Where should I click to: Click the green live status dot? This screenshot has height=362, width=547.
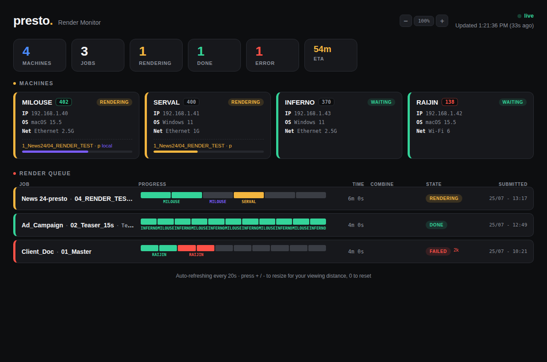(520, 16)
